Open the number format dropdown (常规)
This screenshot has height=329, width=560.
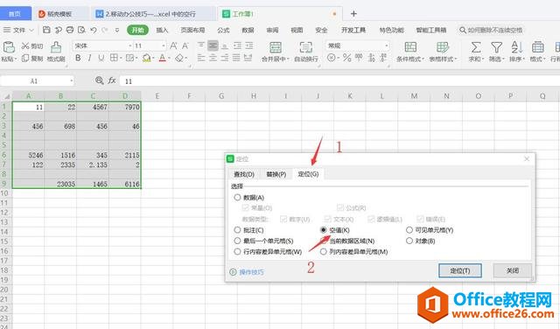387,45
